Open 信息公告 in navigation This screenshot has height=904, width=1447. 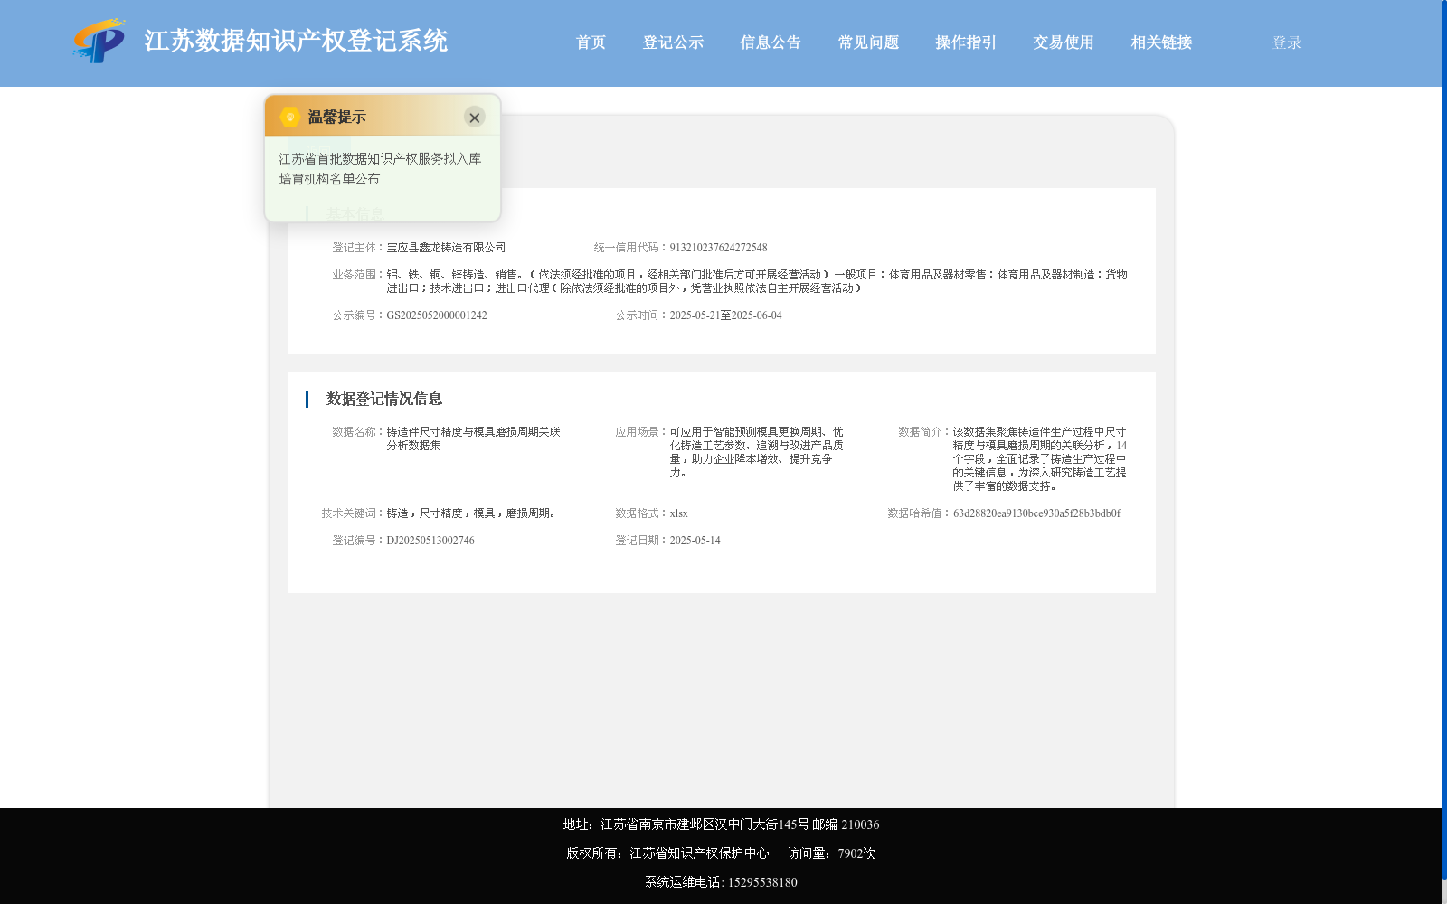tap(771, 42)
